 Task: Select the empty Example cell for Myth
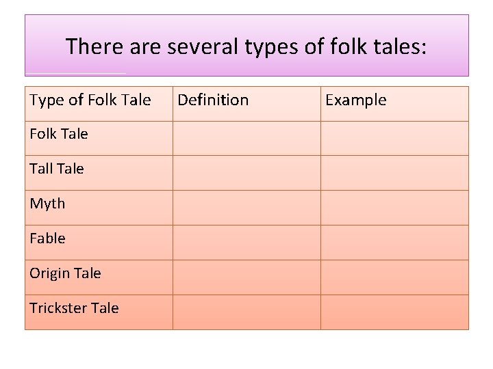point(394,208)
